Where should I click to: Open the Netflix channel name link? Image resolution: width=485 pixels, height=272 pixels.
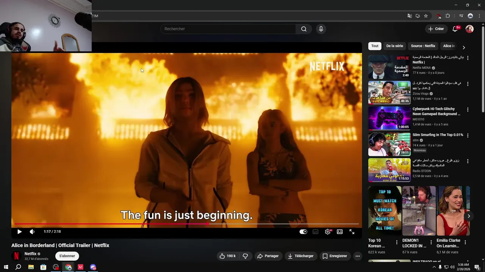[x=31, y=253]
